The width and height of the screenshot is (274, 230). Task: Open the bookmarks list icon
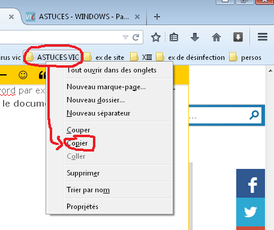coord(174,37)
